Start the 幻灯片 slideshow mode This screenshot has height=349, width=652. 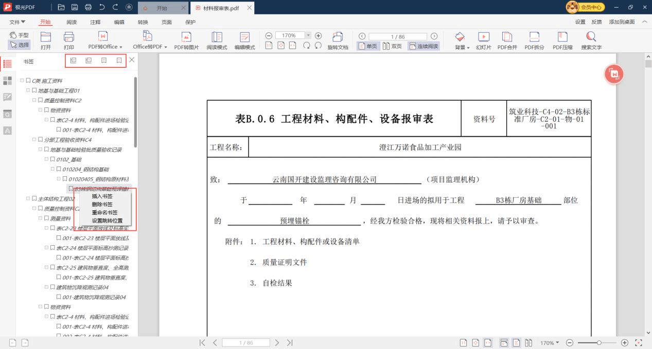pos(483,39)
